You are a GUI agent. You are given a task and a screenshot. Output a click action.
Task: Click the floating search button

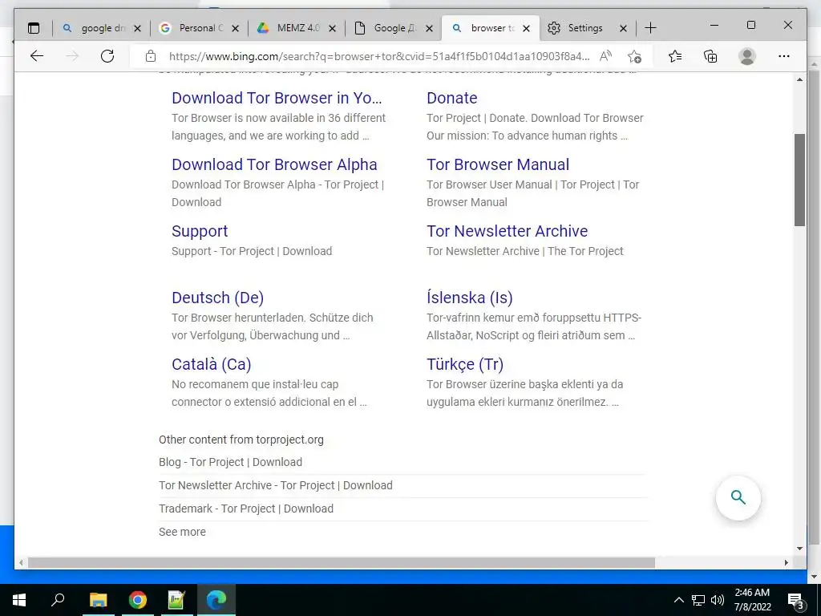click(x=738, y=497)
